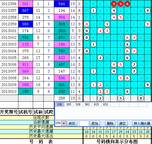The image size is (152, 144).
Task: Focus the empty input field beside 添加
Action: pyautogui.click(x=84, y=123)
